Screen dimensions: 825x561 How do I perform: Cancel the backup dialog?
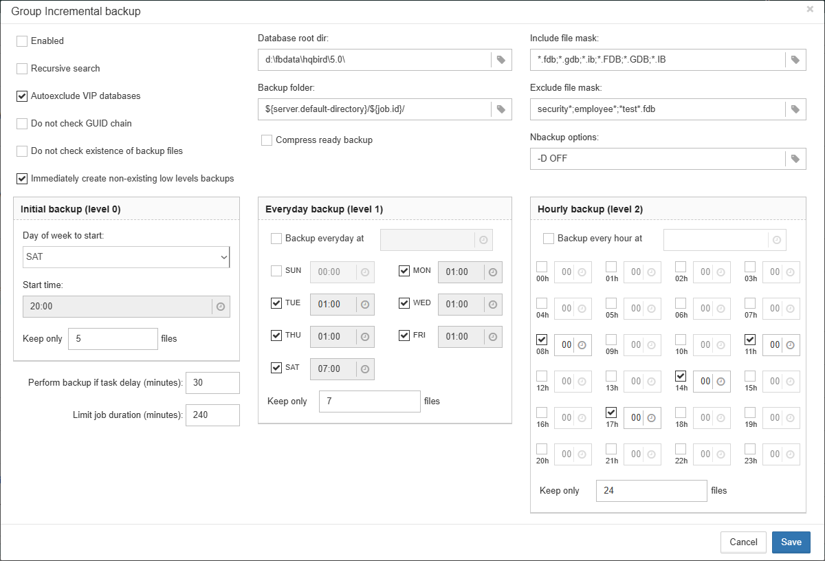743,542
